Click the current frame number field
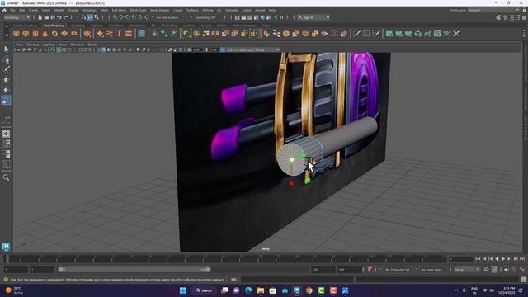 [460, 259]
